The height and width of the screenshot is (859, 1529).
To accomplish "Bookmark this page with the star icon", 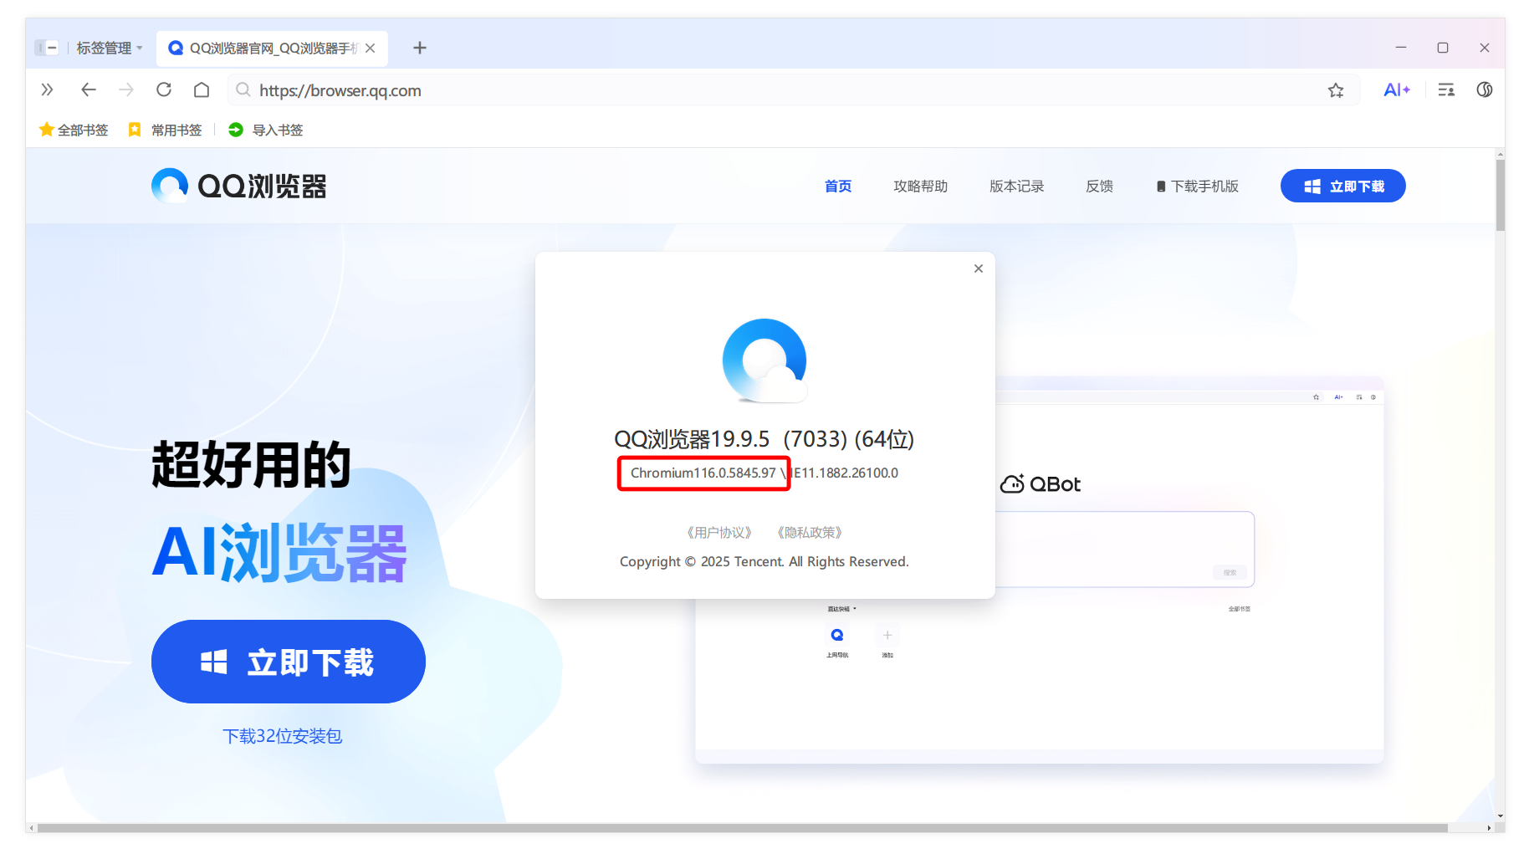I will click(x=1336, y=89).
